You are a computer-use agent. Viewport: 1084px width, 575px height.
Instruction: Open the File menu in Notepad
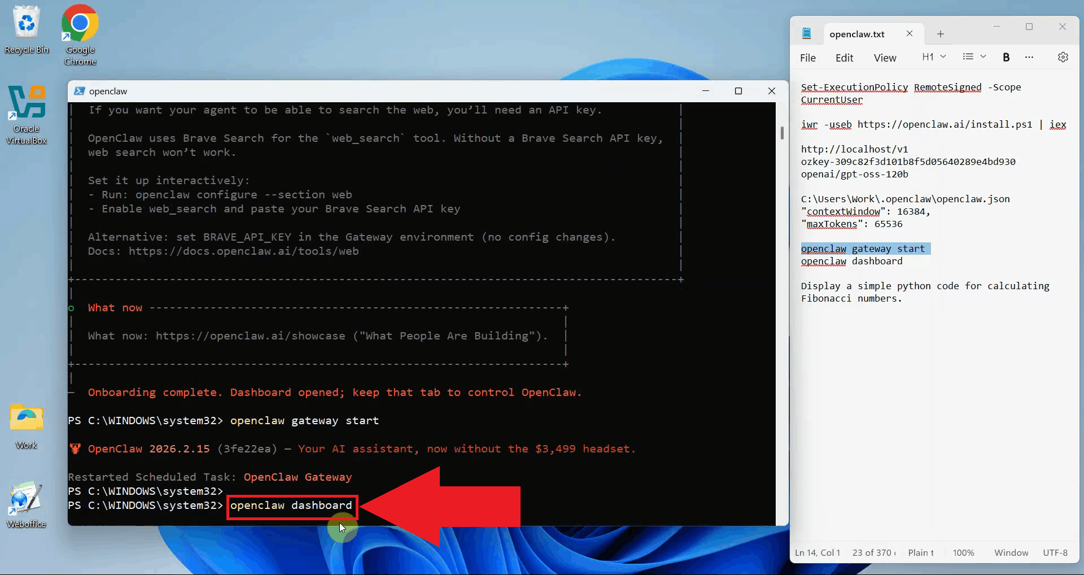tap(807, 58)
